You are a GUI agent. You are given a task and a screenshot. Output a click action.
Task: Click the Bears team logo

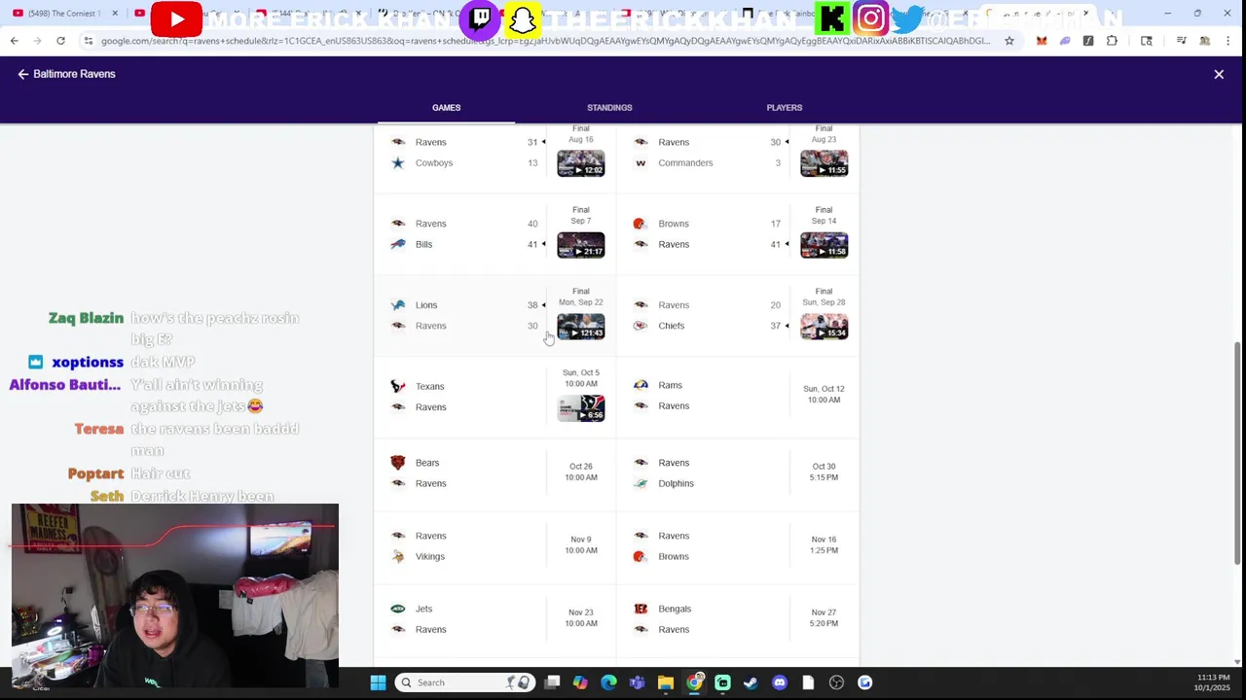tap(397, 463)
